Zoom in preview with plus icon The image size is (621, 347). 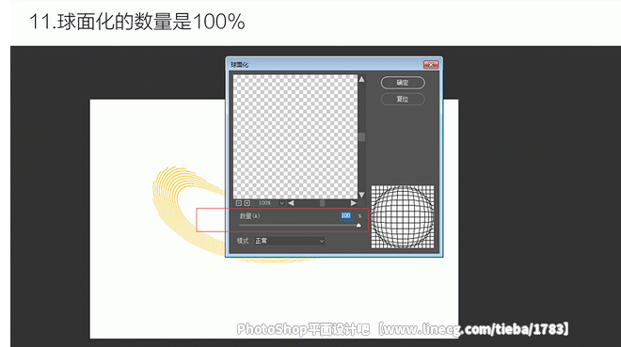click(247, 203)
